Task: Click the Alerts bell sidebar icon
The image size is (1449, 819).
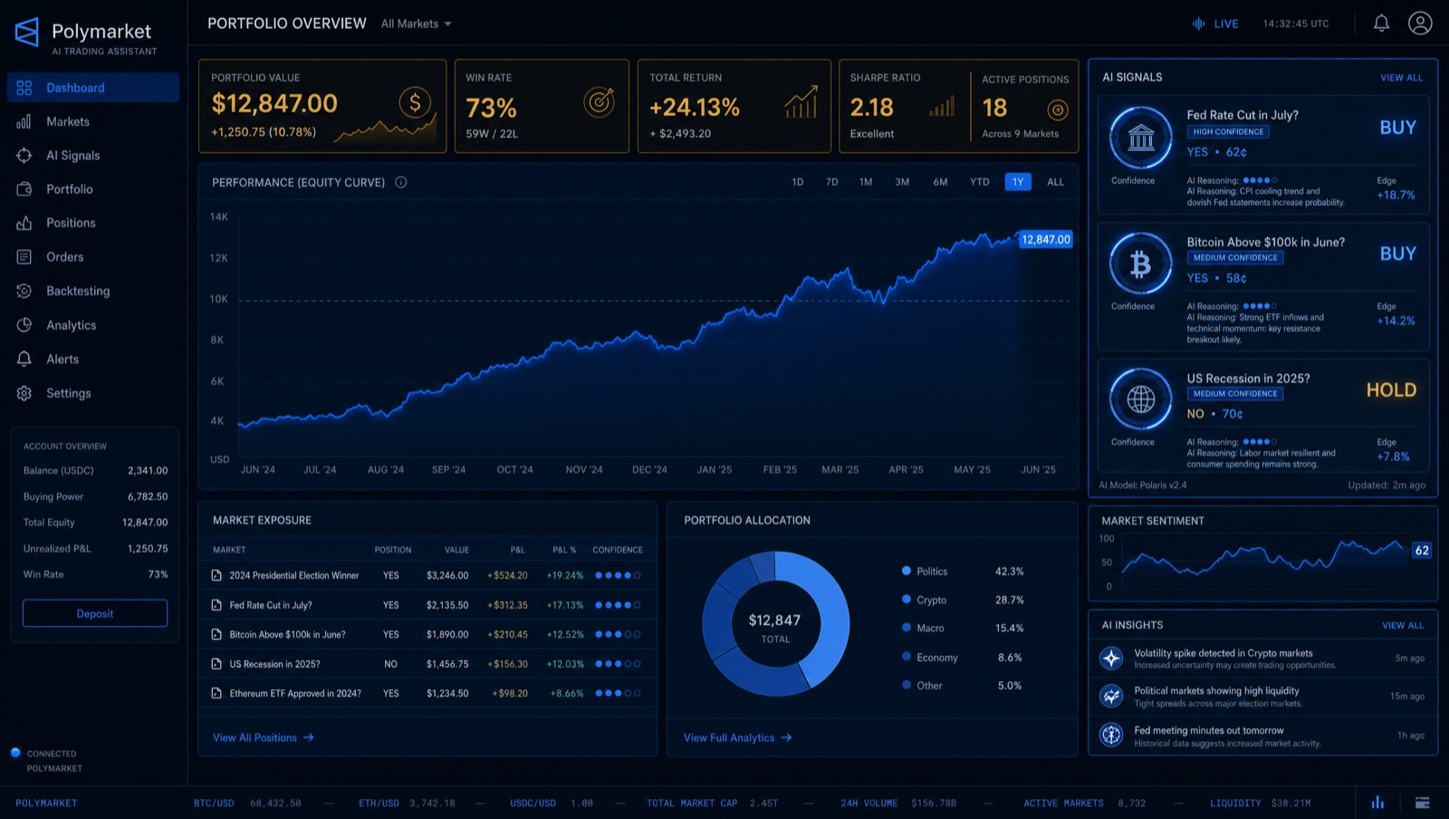Action: point(24,359)
